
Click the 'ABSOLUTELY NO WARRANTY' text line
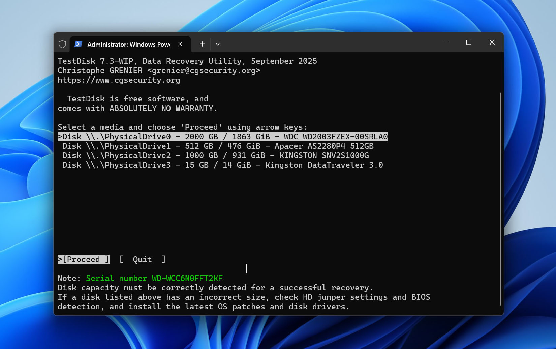pos(137,109)
